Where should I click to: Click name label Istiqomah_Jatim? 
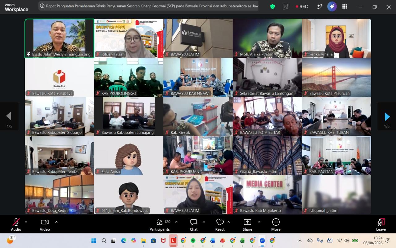[323, 210]
